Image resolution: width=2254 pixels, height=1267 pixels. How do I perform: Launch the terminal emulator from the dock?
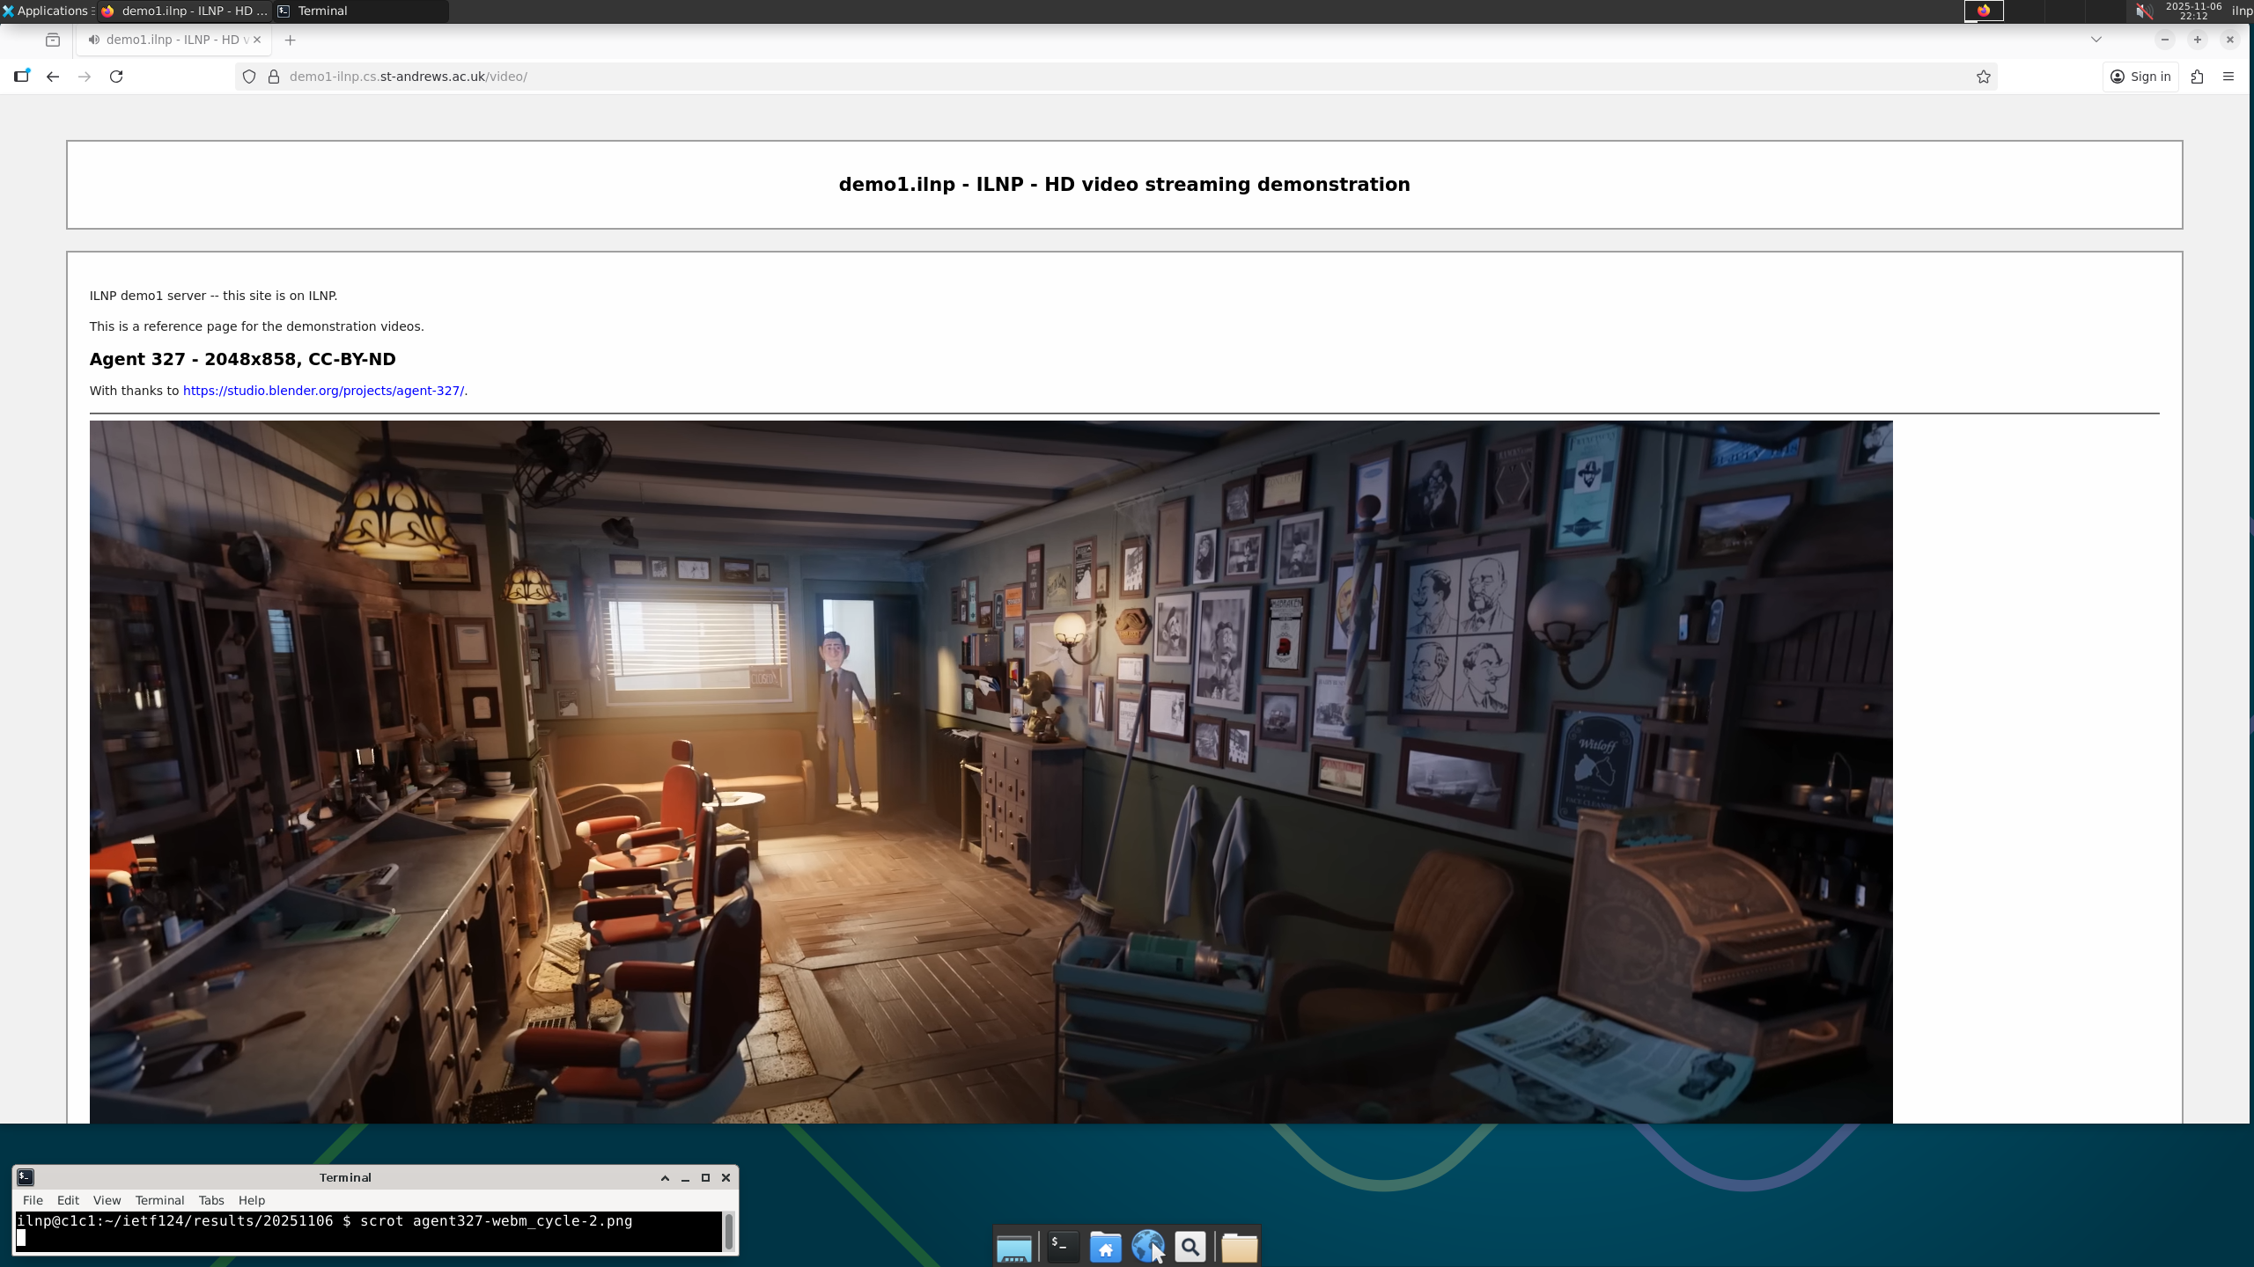pos(1062,1247)
